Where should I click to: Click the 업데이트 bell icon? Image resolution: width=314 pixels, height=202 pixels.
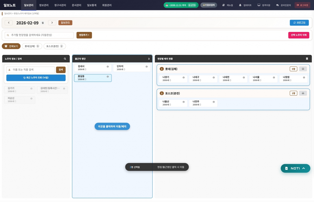[x=240, y=5]
